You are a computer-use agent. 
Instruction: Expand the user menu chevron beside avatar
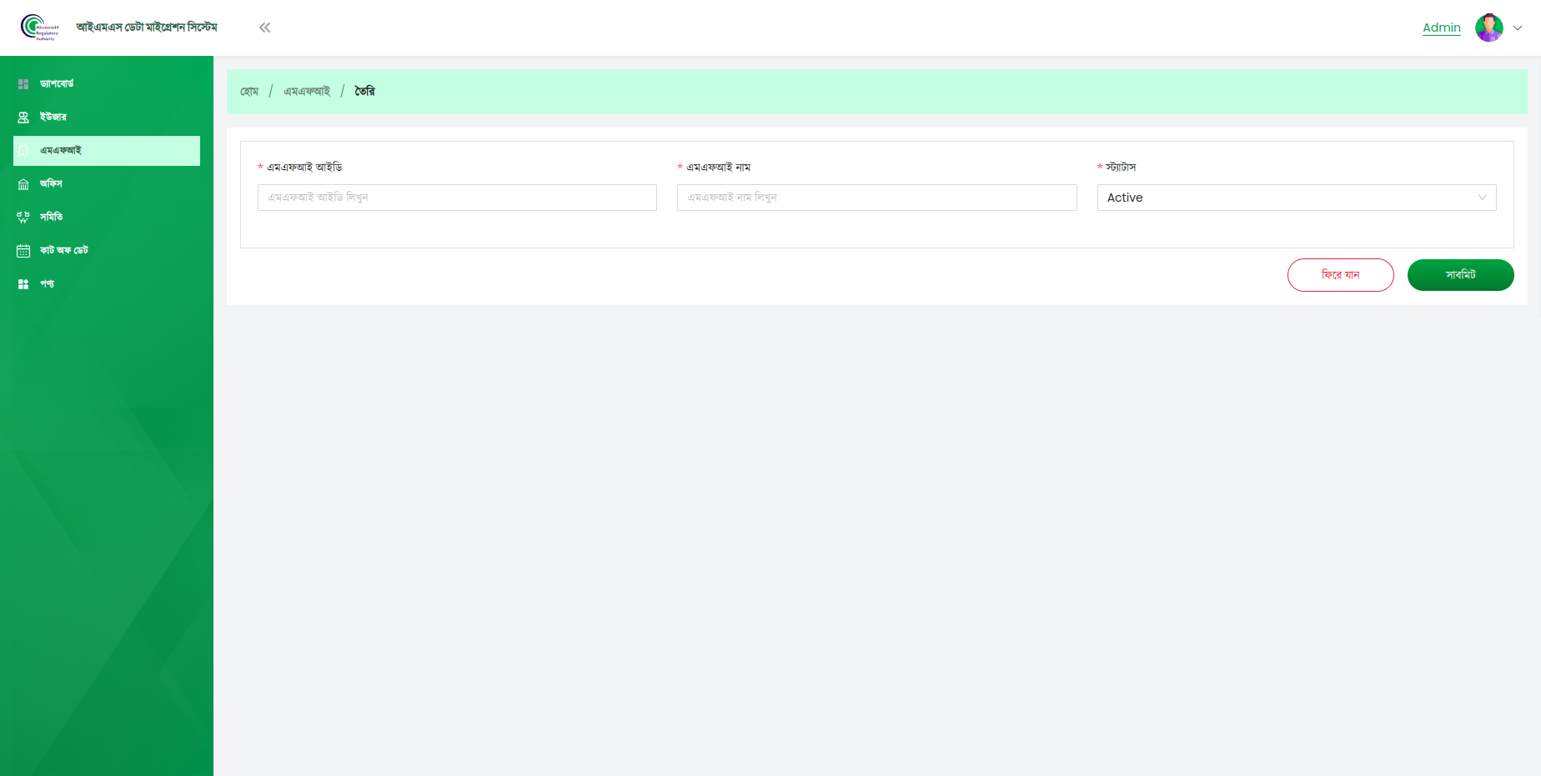tap(1518, 28)
